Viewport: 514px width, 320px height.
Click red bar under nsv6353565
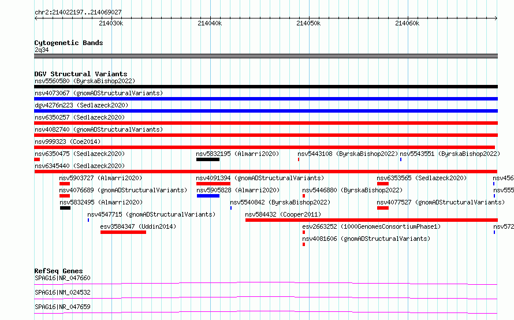tap(383, 184)
